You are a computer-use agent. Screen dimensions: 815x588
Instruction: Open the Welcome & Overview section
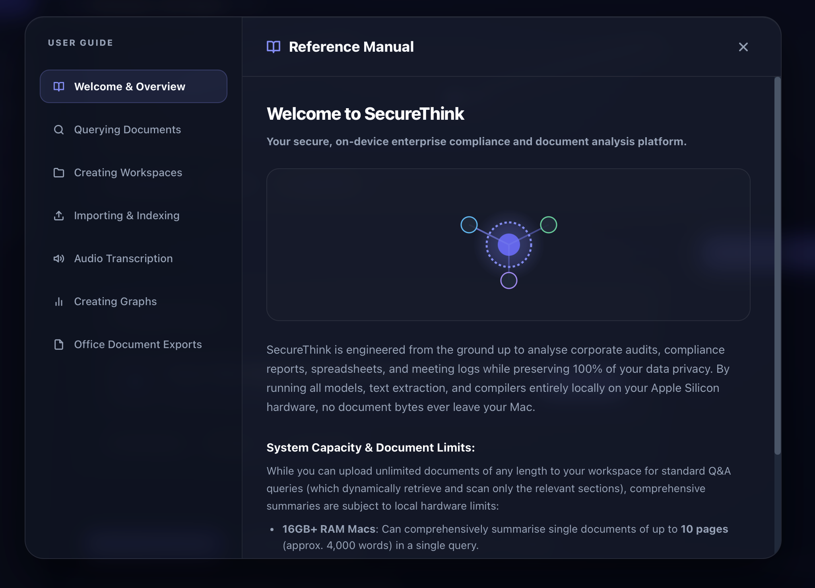[134, 86]
